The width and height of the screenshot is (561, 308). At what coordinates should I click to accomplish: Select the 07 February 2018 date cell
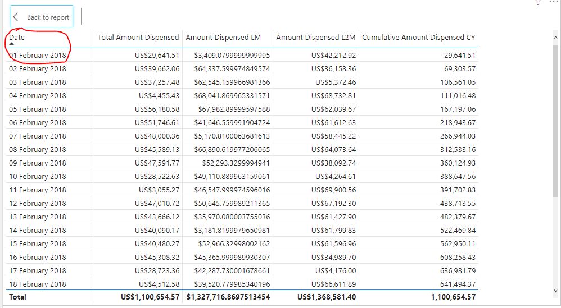(x=38, y=136)
